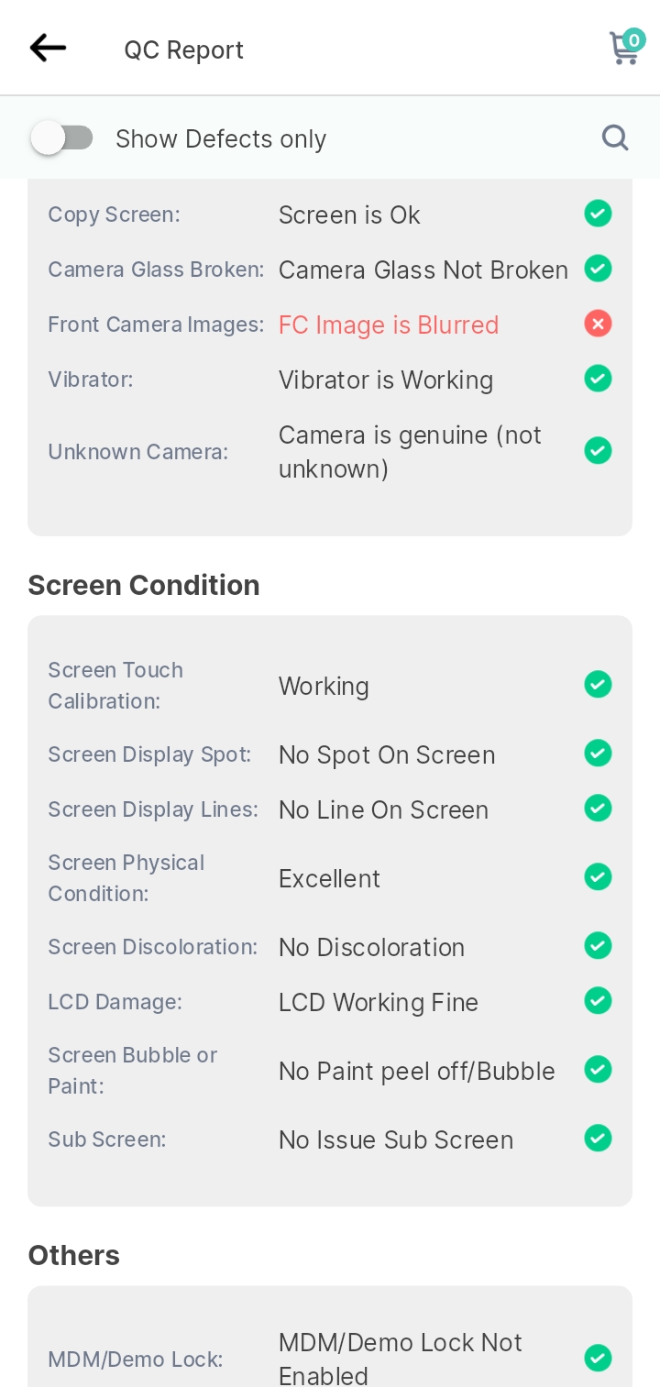
Task: Tap the FC Image is Blurred text
Action: pos(389,325)
